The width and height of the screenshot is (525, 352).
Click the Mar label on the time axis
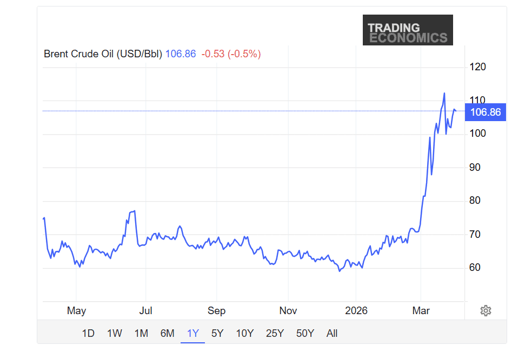421,310
